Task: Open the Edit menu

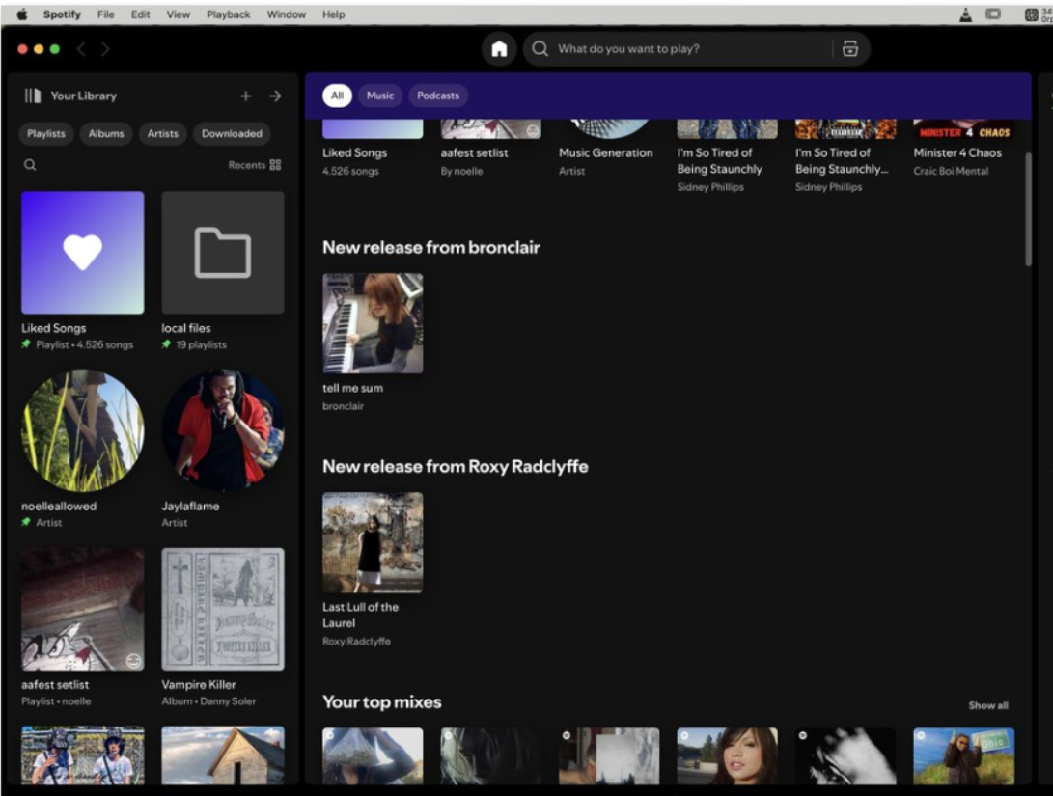Action: coord(140,14)
